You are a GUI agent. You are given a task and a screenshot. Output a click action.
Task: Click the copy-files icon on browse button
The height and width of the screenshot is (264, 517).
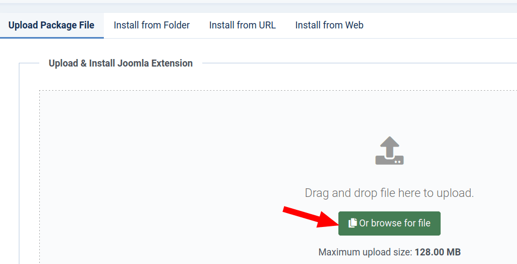352,223
